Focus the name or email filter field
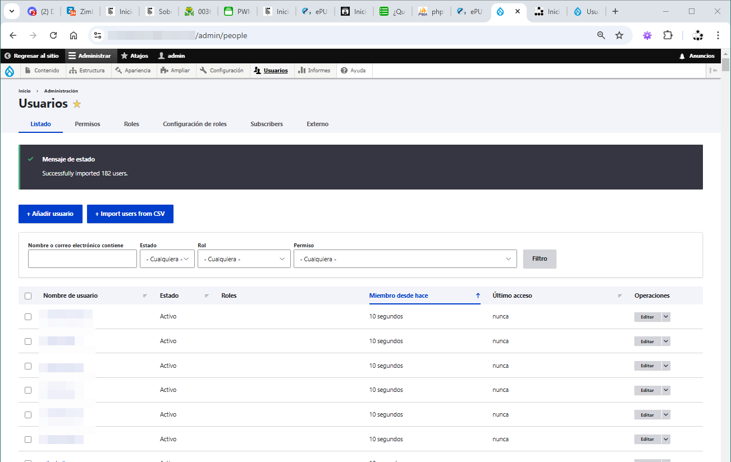Screen dimensions: 731x462 tap(83, 259)
